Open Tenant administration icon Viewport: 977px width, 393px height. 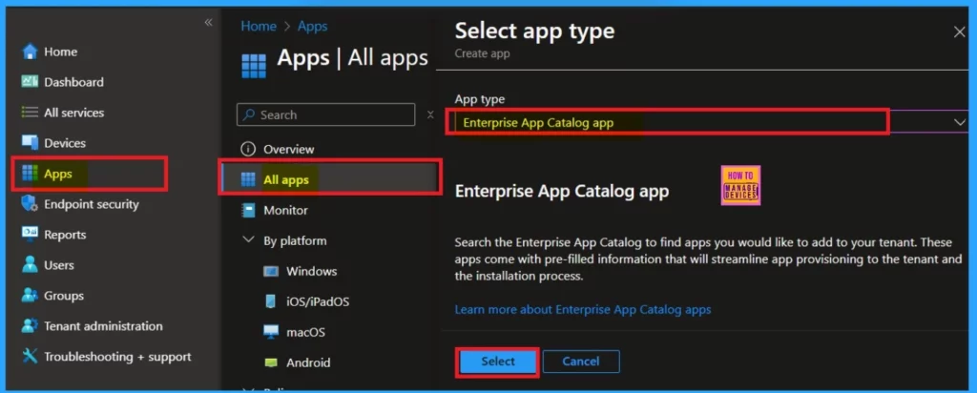[x=30, y=325]
